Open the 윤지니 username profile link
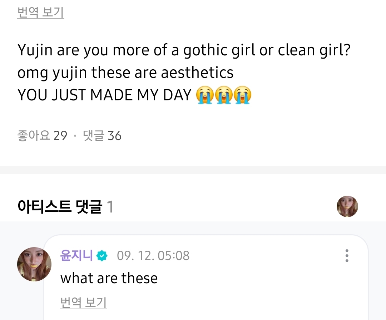This screenshot has height=320, width=386. [76, 256]
